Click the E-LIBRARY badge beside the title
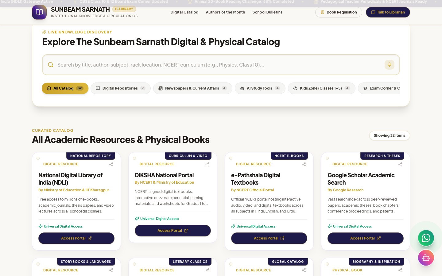442x276 pixels. tap(124, 9)
